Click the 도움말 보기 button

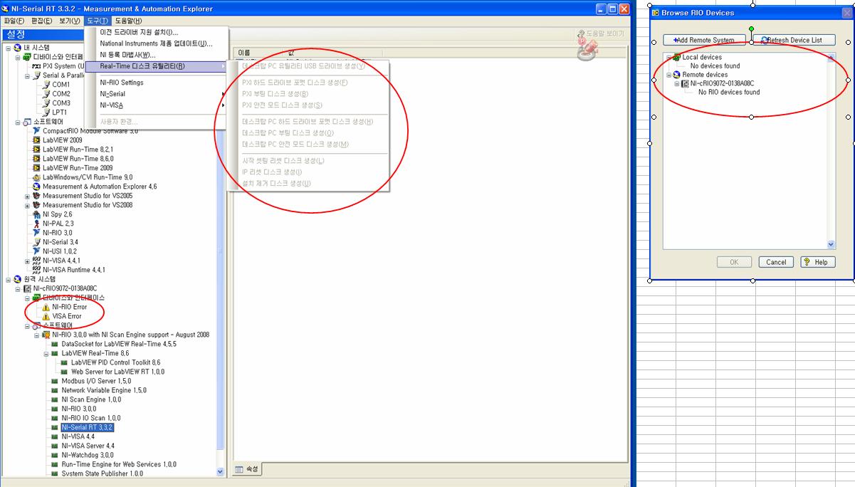point(600,33)
